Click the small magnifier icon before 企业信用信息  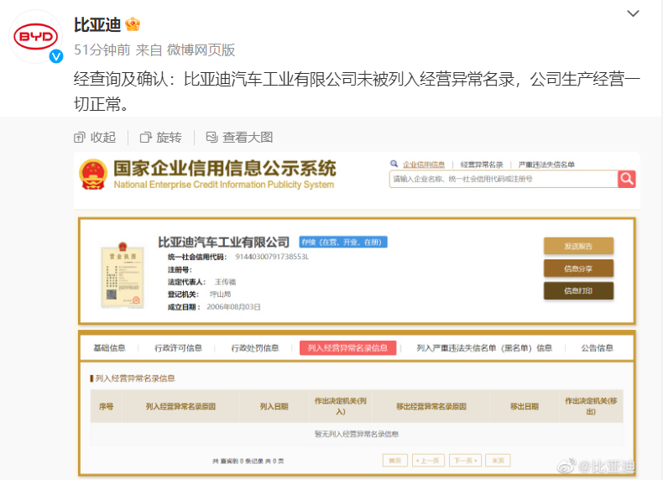click(394, 164)
